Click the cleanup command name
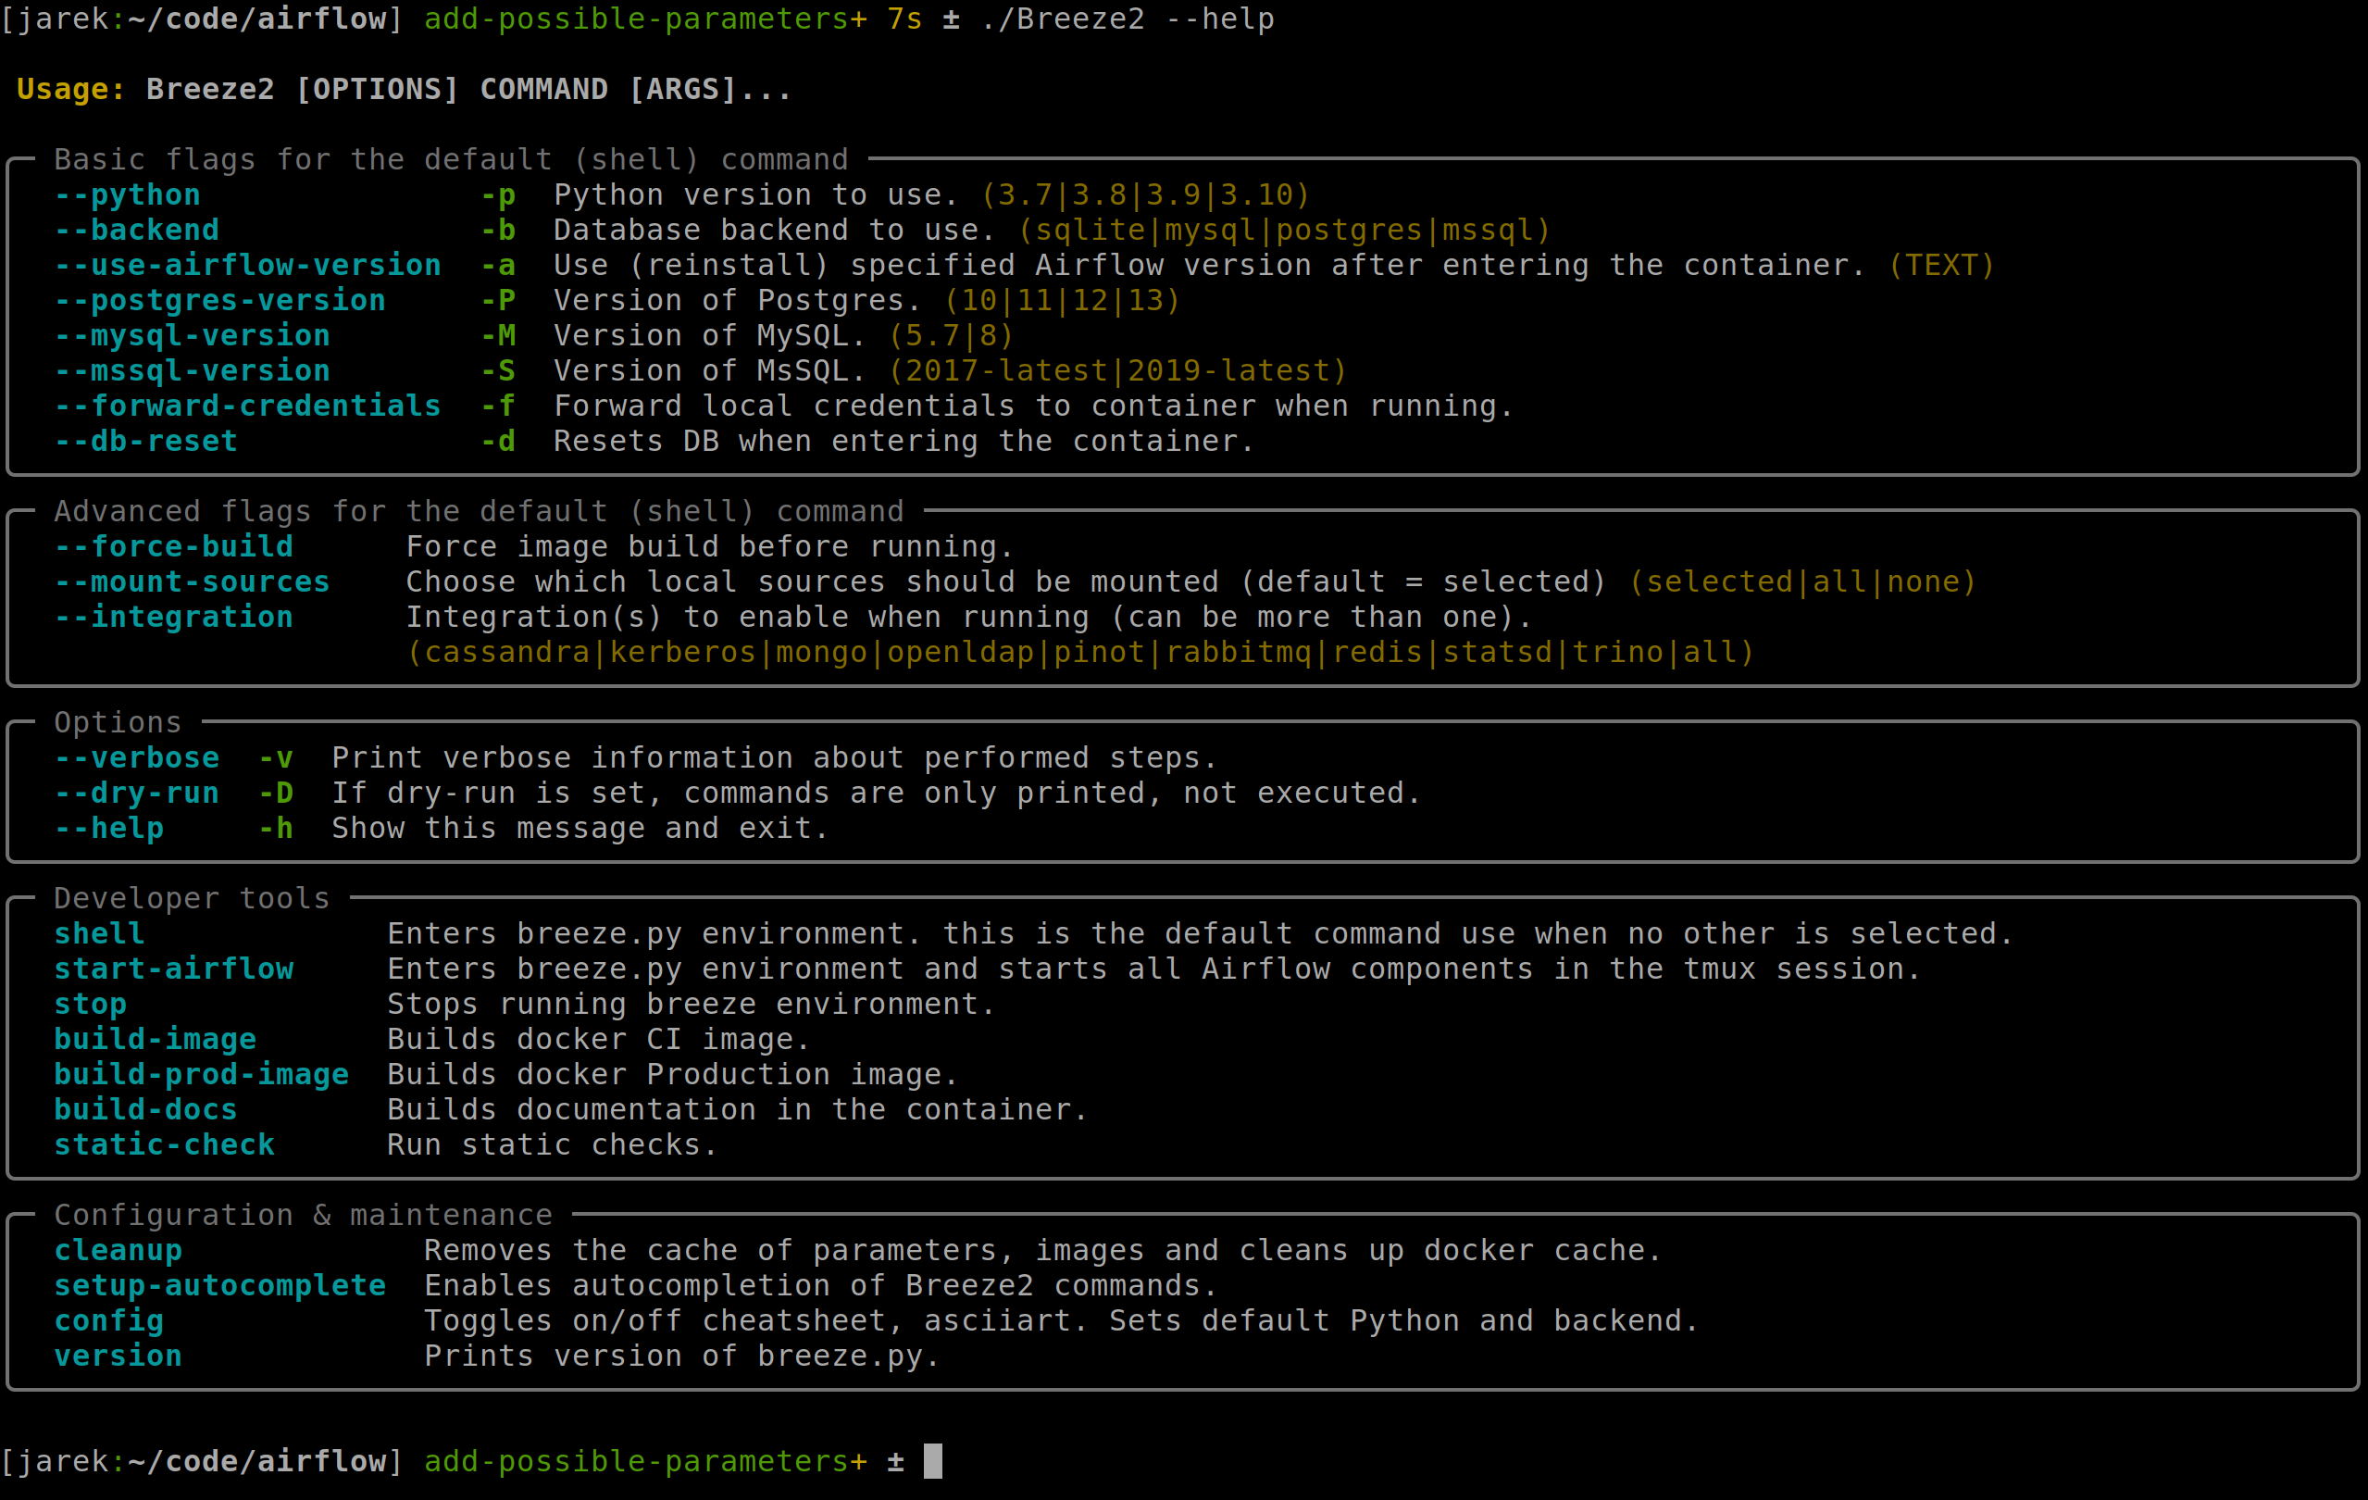 click(x=118, y=1251)
